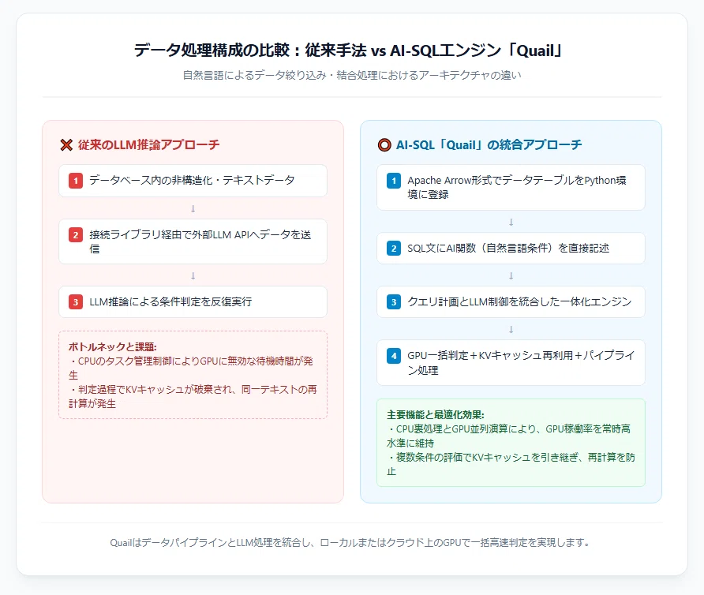This screenshot has width=704, height=595.
Task: Click the blue 1 badge beside Apache Arrow形式
Action: click(x=394, y=181)
